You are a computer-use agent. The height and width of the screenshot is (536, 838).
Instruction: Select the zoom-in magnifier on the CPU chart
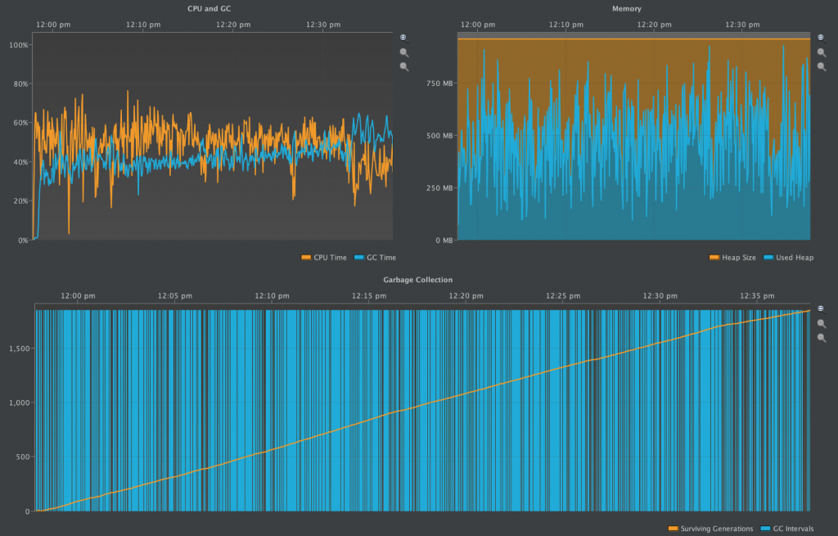click(x=403, y=52)
